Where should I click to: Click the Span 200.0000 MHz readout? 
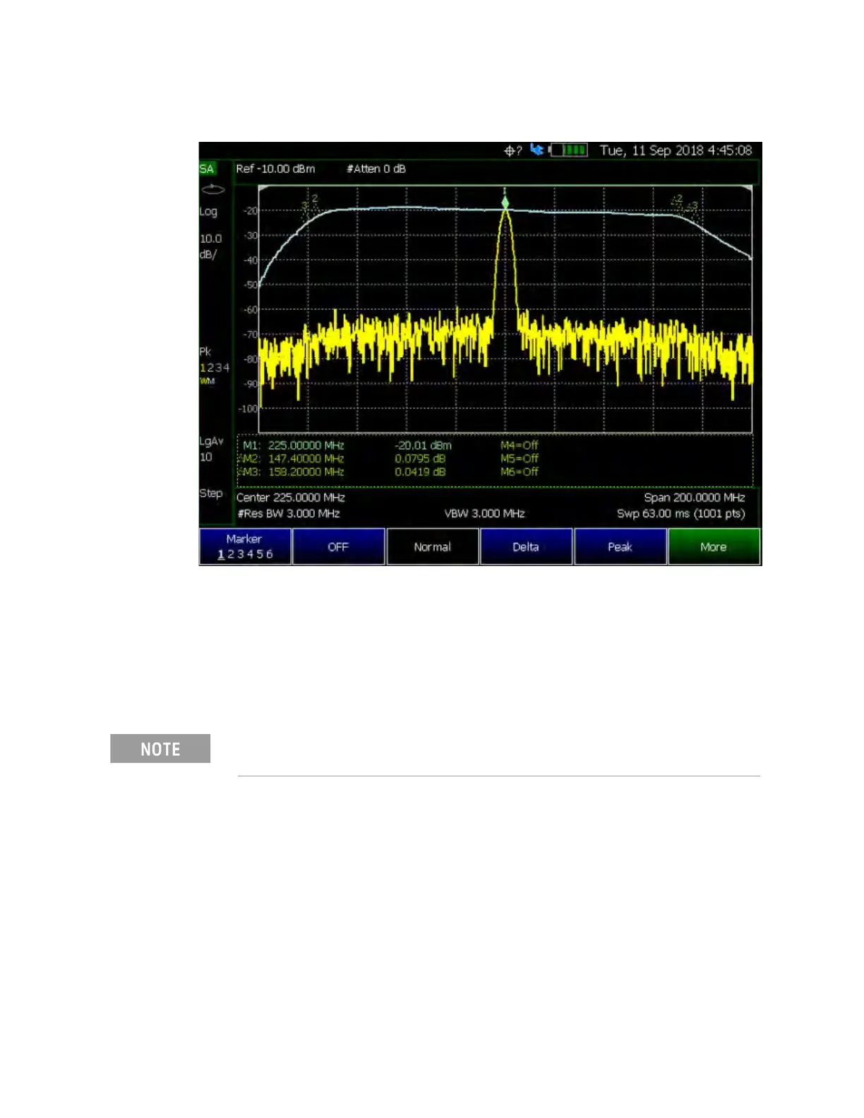click(695, 498)
